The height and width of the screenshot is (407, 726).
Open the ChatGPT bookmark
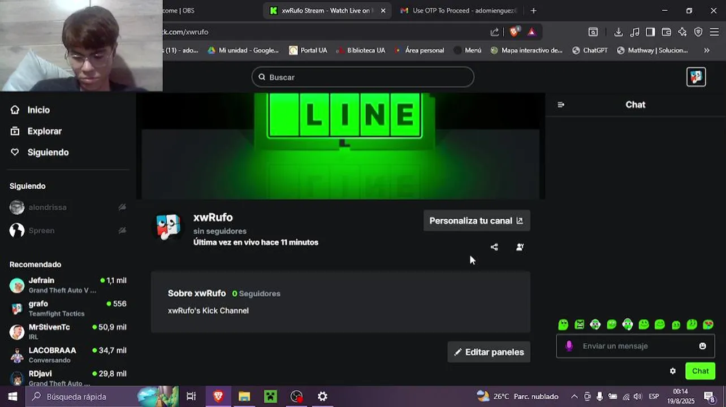coord(590,50)
